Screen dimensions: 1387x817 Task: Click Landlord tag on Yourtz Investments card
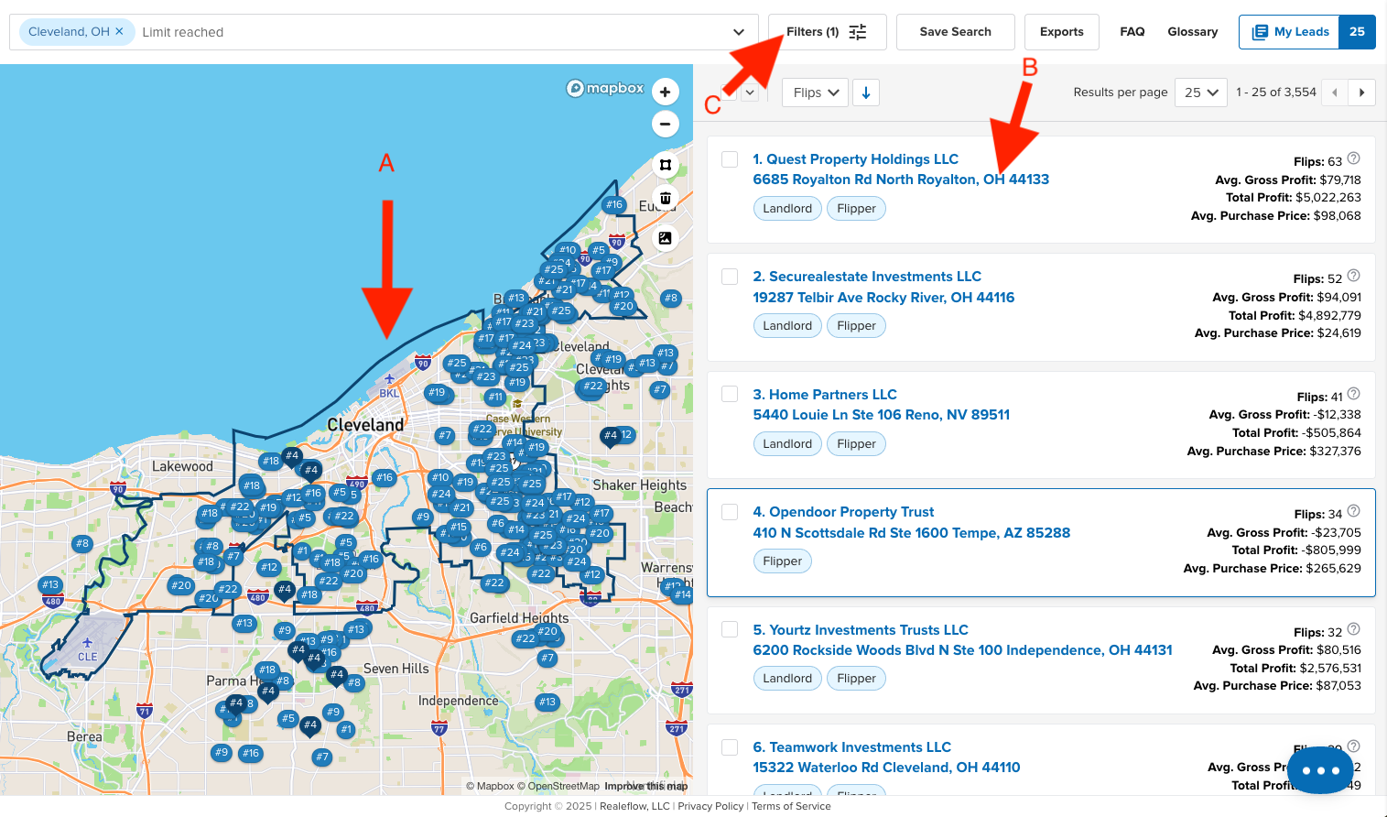coord(787,679)
